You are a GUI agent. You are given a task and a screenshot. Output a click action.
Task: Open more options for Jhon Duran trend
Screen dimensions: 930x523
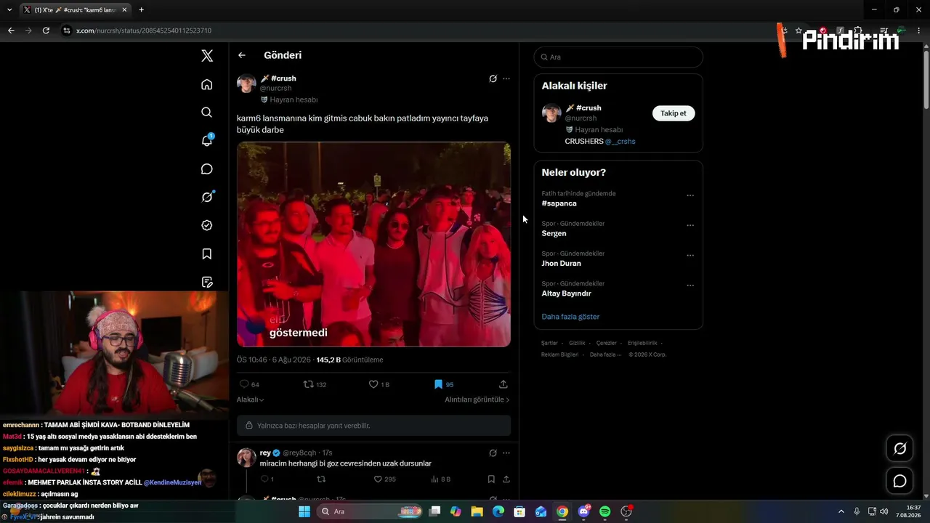point(690,256)
